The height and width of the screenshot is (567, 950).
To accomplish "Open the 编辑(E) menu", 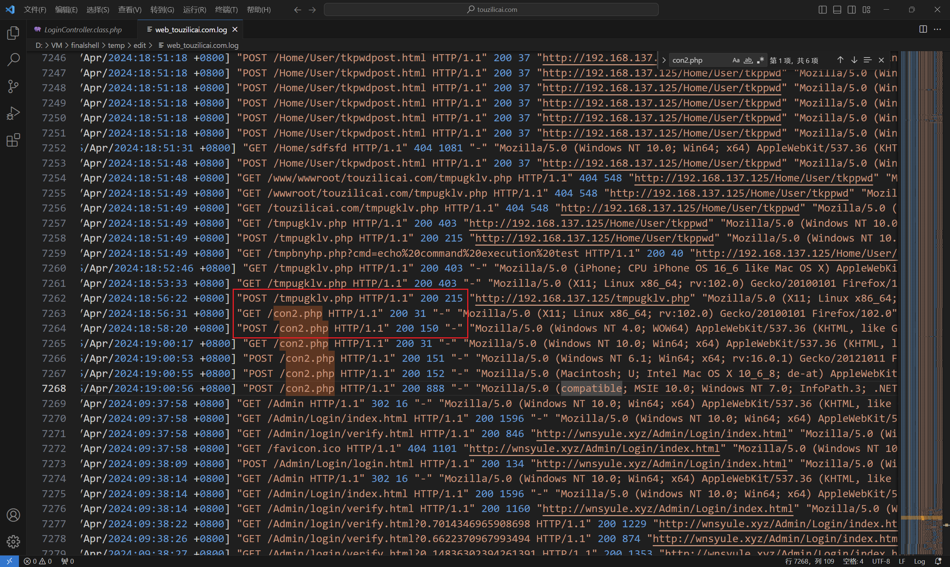I will (66, 10).
